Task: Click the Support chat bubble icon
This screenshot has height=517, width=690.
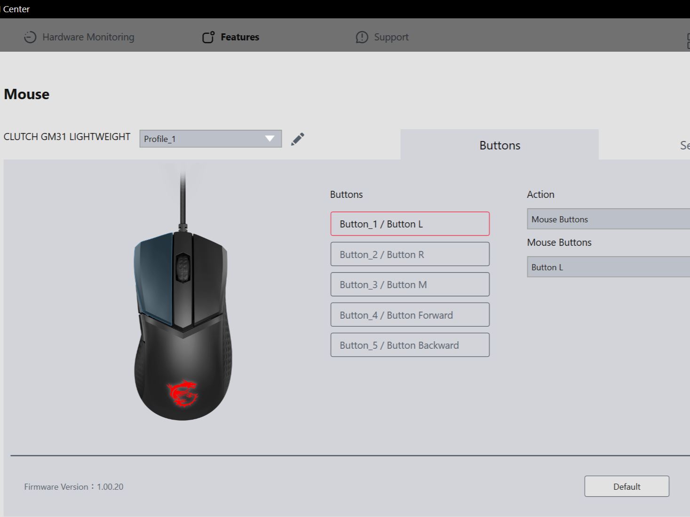Action: (362, 37)
